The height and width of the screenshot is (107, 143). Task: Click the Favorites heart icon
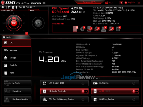point(7,91)
